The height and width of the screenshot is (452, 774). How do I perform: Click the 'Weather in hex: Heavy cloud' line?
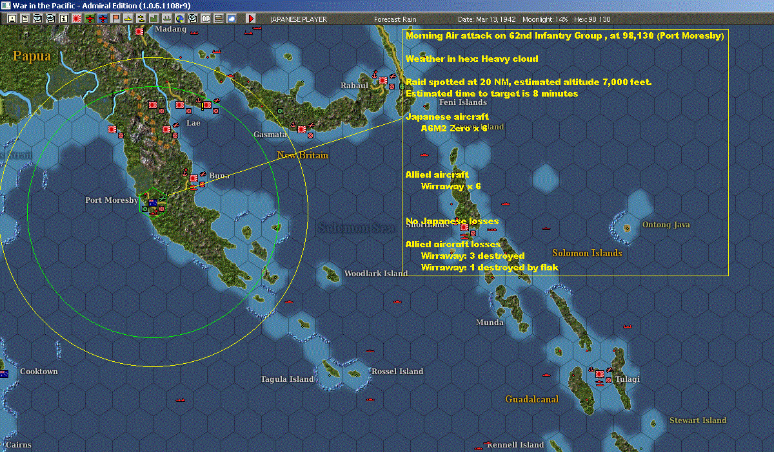click(471, 59)
